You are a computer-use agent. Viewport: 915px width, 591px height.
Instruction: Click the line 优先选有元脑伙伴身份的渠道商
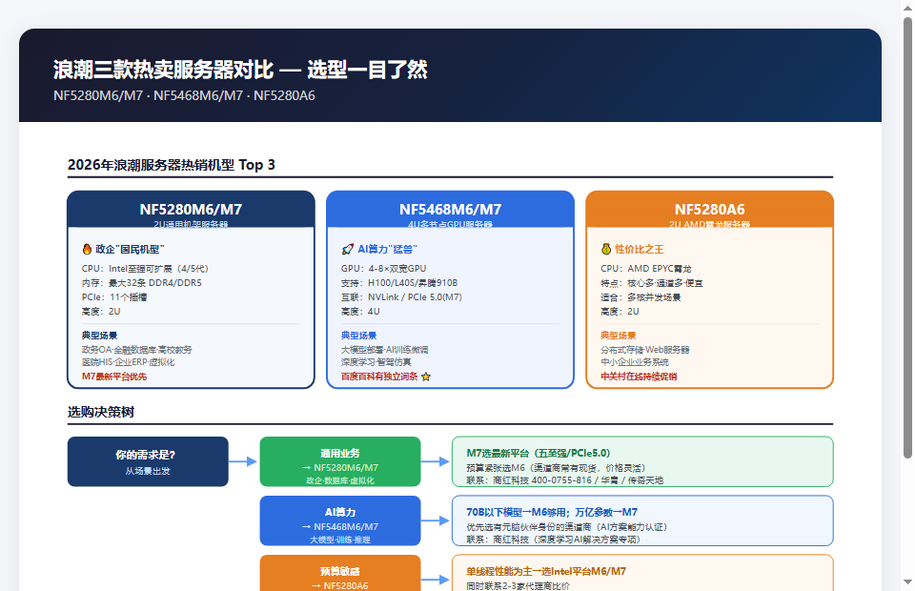click(x=566, y=527)
